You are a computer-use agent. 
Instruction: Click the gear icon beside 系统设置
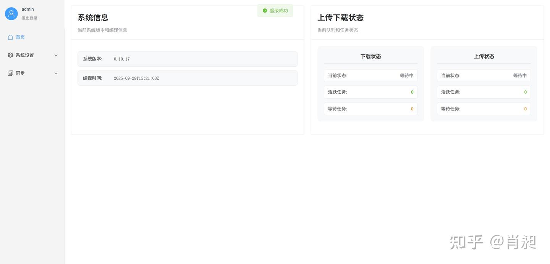[x=10, y=55]
